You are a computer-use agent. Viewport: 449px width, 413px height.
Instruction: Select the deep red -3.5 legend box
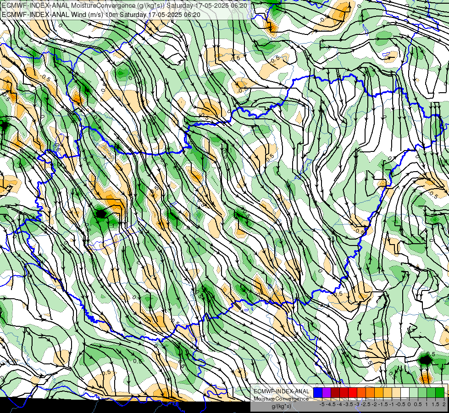point(344,393)
